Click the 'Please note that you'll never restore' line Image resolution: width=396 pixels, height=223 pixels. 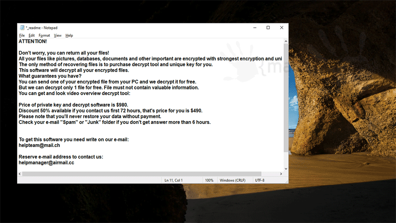90,116
